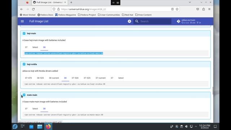
Task: Select the 38 tab under lxqt-nvidia
Action: click(x=65, y=78)
